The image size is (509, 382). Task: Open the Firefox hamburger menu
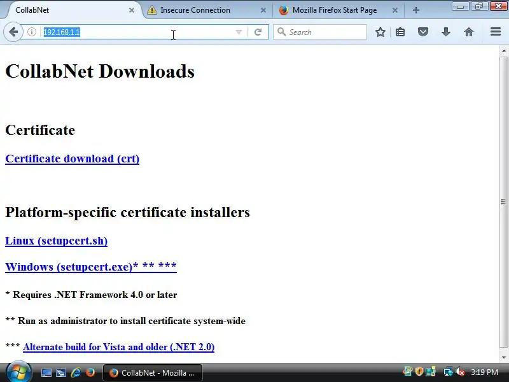point(496,31)
